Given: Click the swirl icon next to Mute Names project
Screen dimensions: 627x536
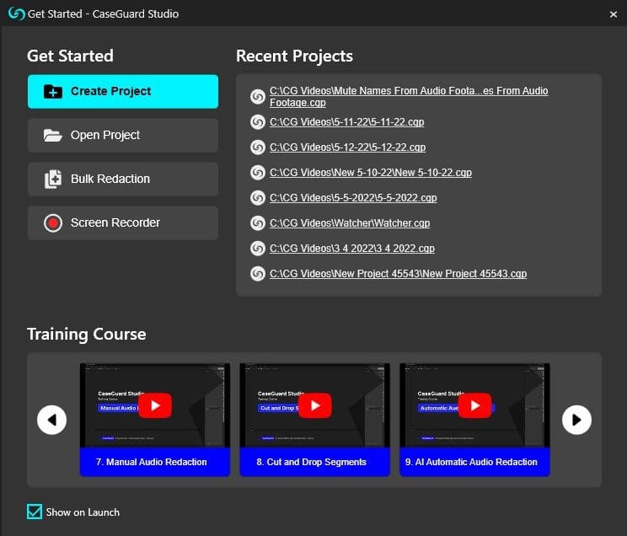Looking at the screenshot, I should tap(258, 96).
